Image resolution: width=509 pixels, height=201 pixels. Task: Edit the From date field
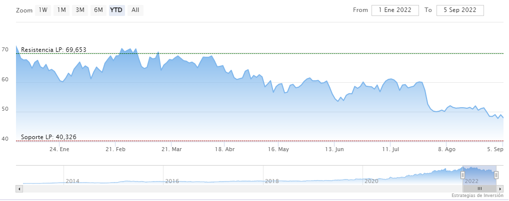395,10
